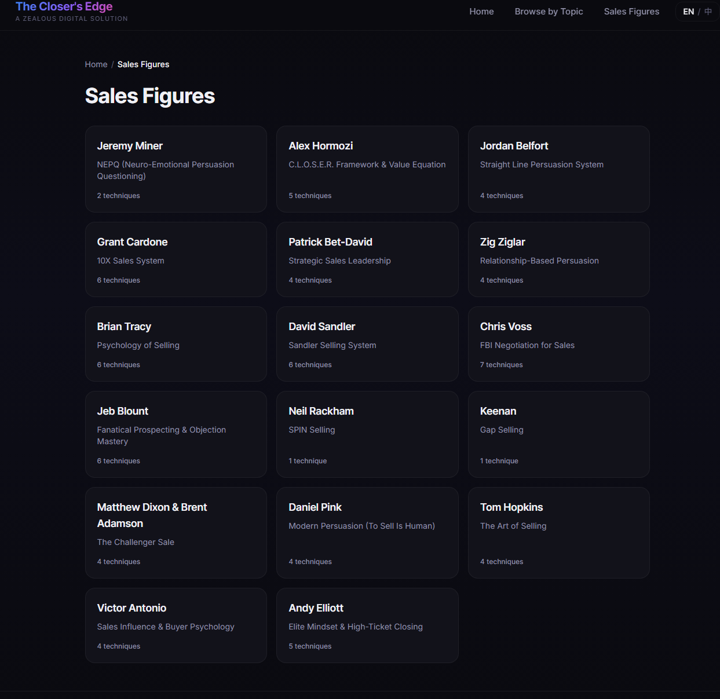The height and width of the screenshot is (699, 720).
Task: Open Neil Rackham's SPIN Selling page
Action: click(367, 434)
